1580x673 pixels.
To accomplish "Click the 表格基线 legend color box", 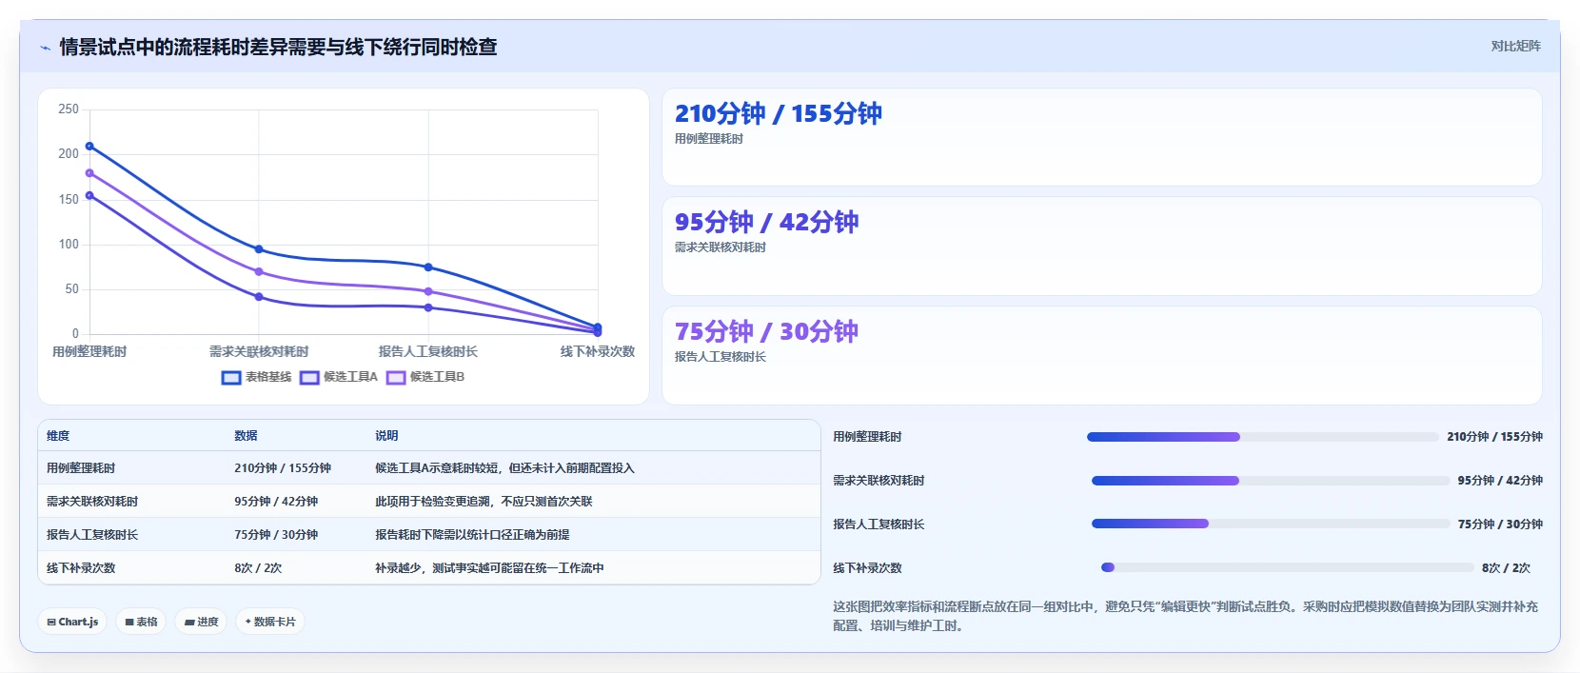I will point(231,378).
